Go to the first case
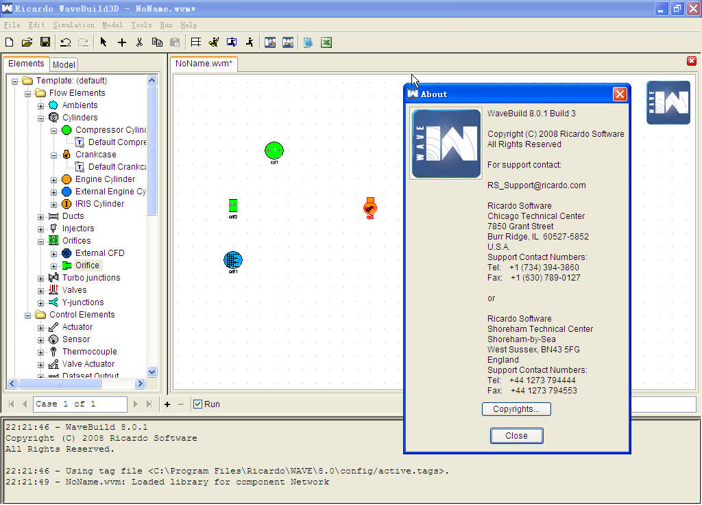The image size is (702, 505). point(11,404)
